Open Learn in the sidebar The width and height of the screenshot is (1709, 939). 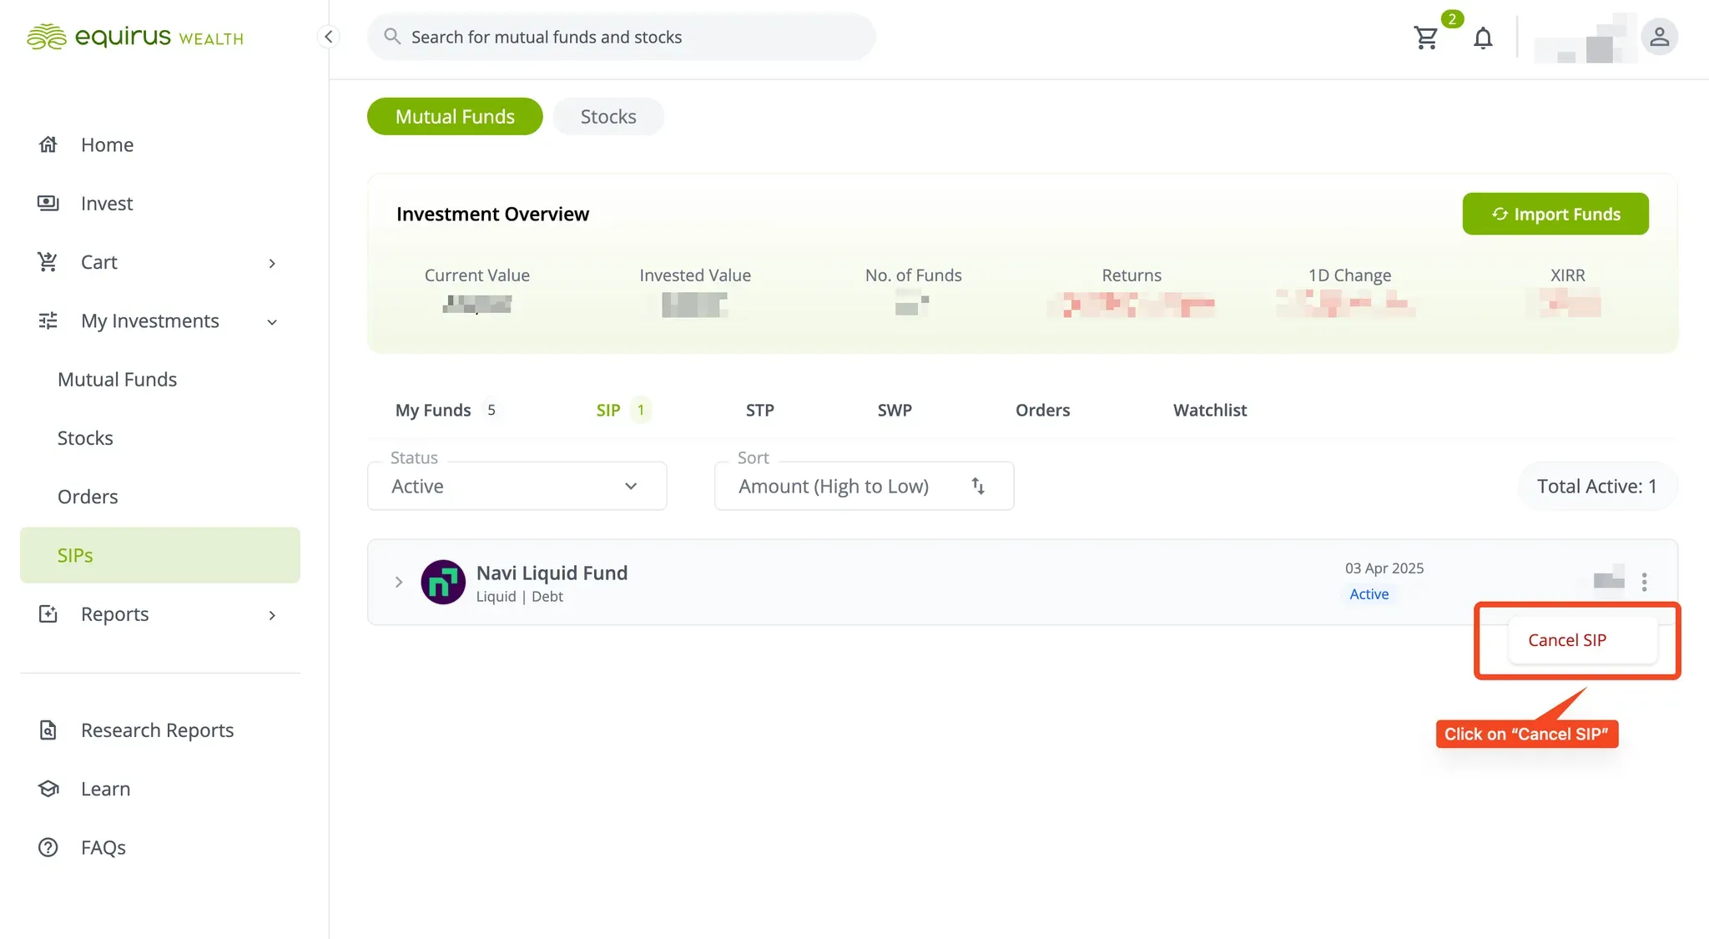pyautogui.click(x=105, y=789)
